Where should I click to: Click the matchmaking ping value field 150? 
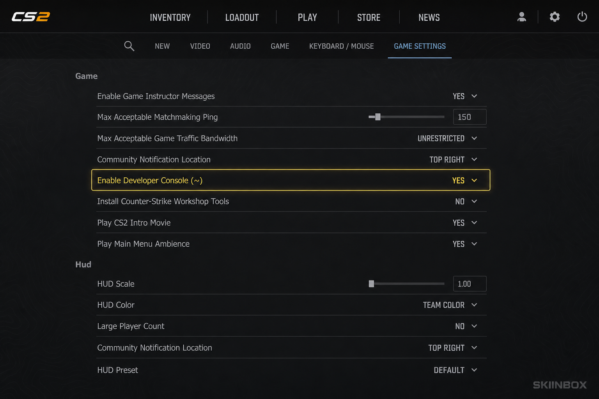tap(470, 117)
